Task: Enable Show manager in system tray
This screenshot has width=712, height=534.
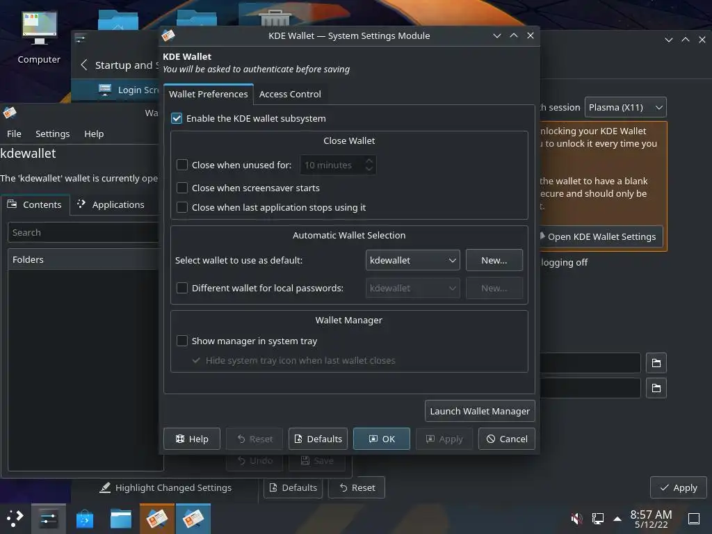Action: point(182,341)
